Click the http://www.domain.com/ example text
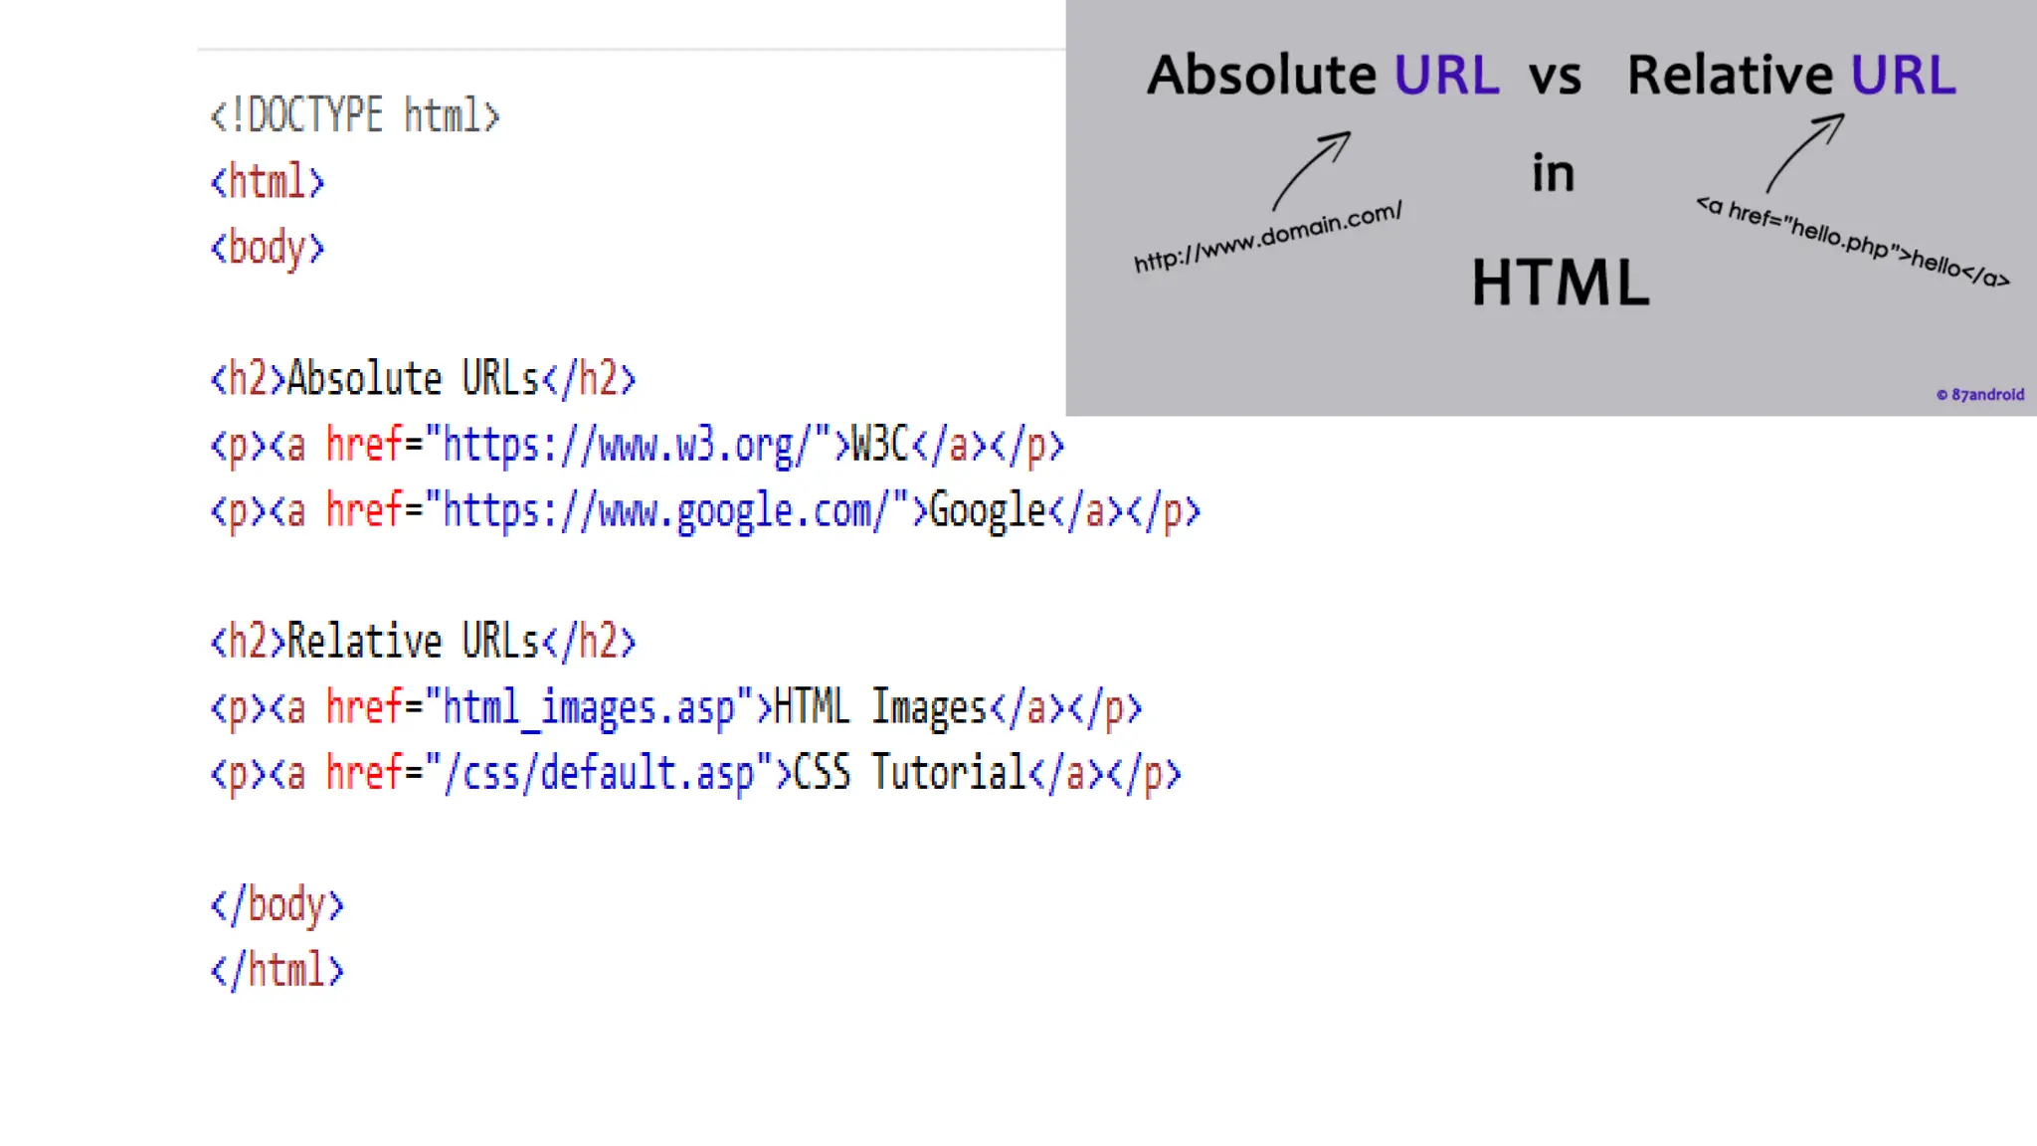 pyautogui.click(x=1268, y=237)
